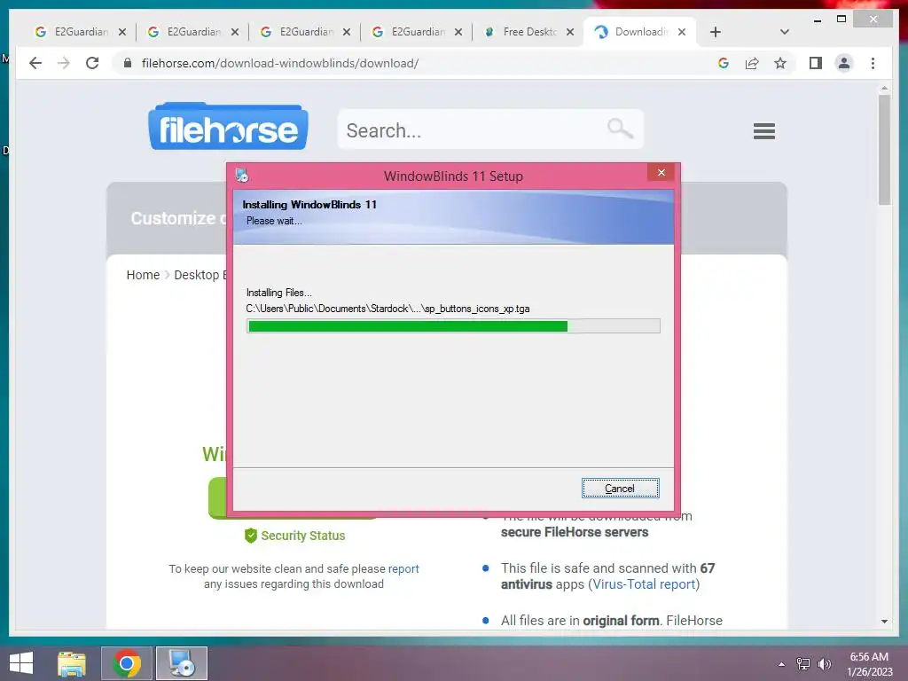
Task: Click the FileHorse logo
Action: [x=228, y=126]
